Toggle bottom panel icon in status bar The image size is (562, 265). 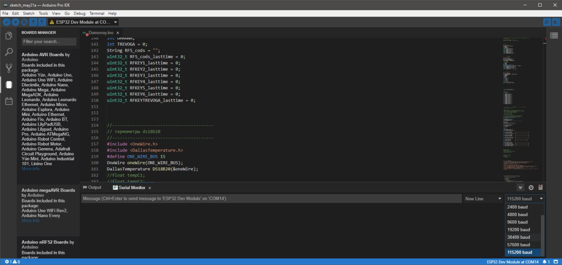(556, 262)
